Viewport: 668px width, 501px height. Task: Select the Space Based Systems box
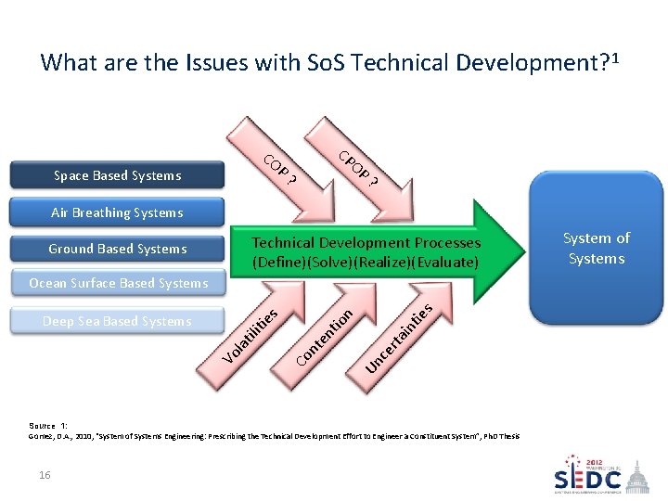(x=117, y=175)
